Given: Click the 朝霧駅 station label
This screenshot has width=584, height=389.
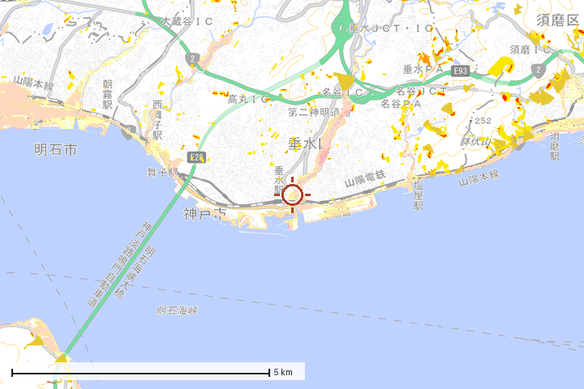Looking at the screenshot, I should 108,94.
